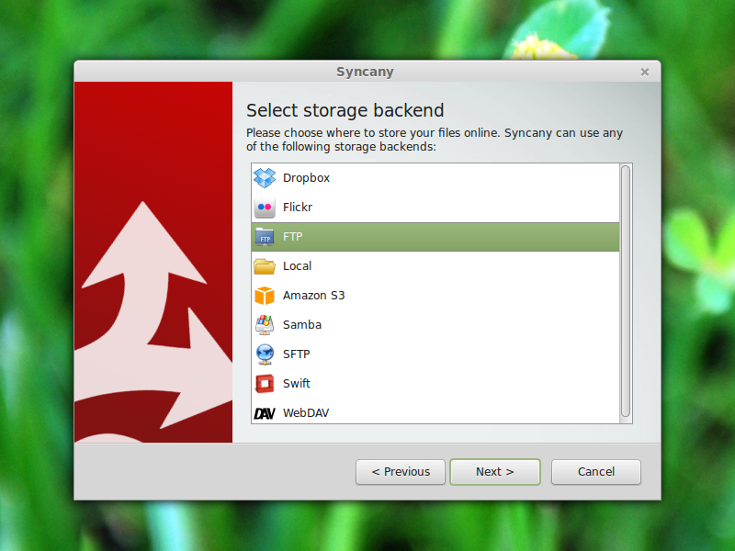The width and height of the screenshot is (735, 551).
Task: Select the Swift red square icon
Action: click(x=265, y=384)
